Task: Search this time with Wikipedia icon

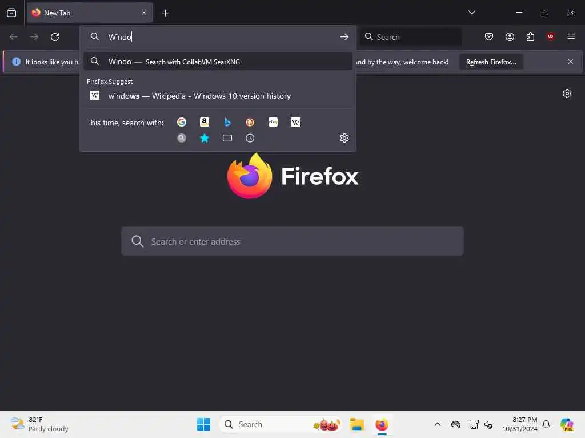Action: 296,122
